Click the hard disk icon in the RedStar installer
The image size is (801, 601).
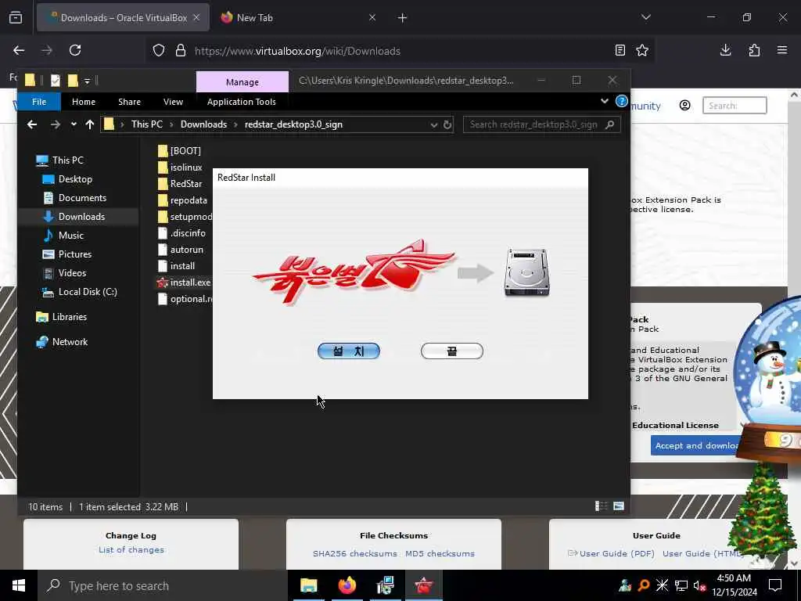[526, 272]
